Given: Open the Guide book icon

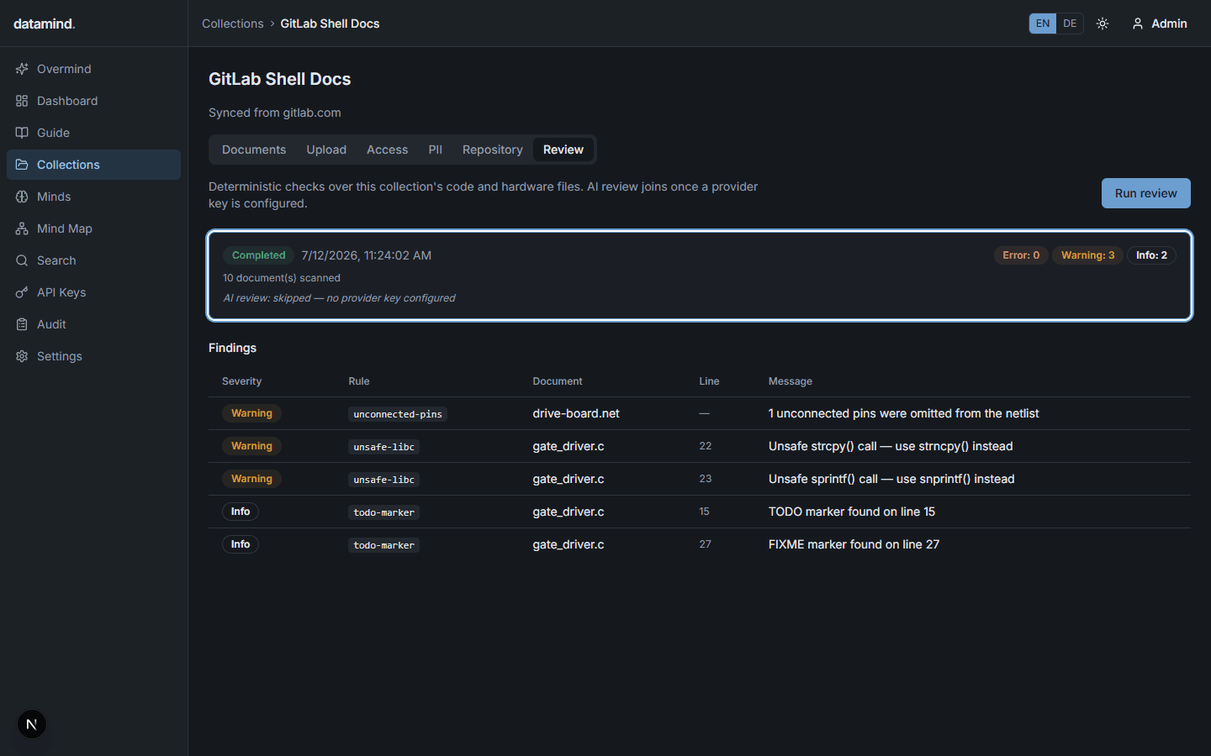Looking at the screenshot, I should coord(22,133).
